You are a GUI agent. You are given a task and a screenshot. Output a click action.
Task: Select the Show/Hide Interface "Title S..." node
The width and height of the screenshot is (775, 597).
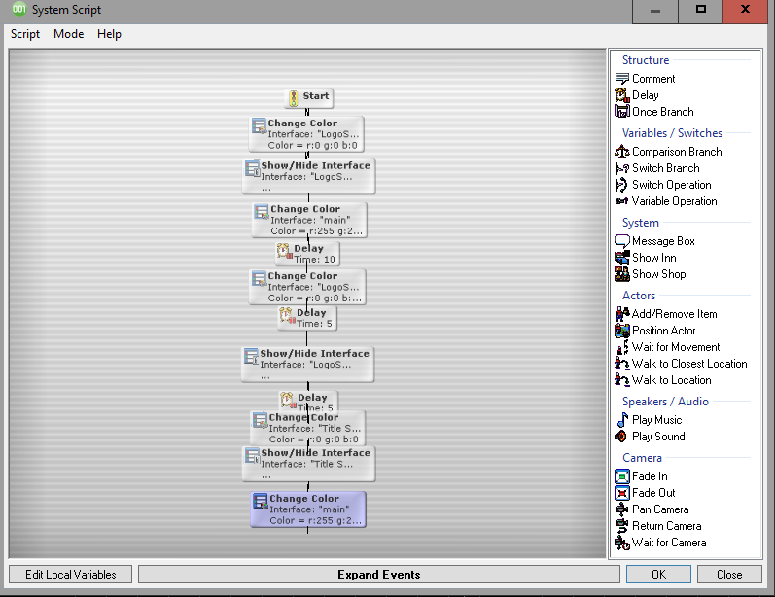tap(308, 464)
